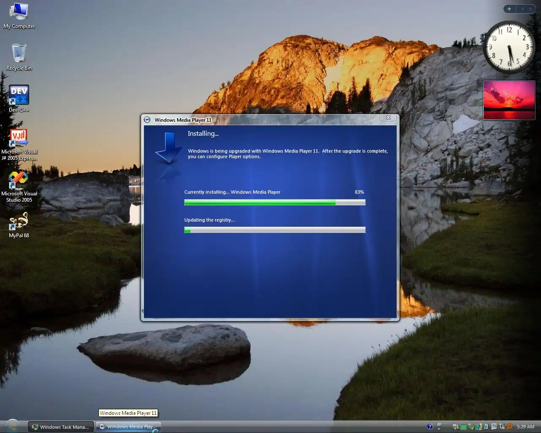The height and width of the screenshot is (433, 541).
Task: Click the analog clock gadget
Action: tap(509, 47)
